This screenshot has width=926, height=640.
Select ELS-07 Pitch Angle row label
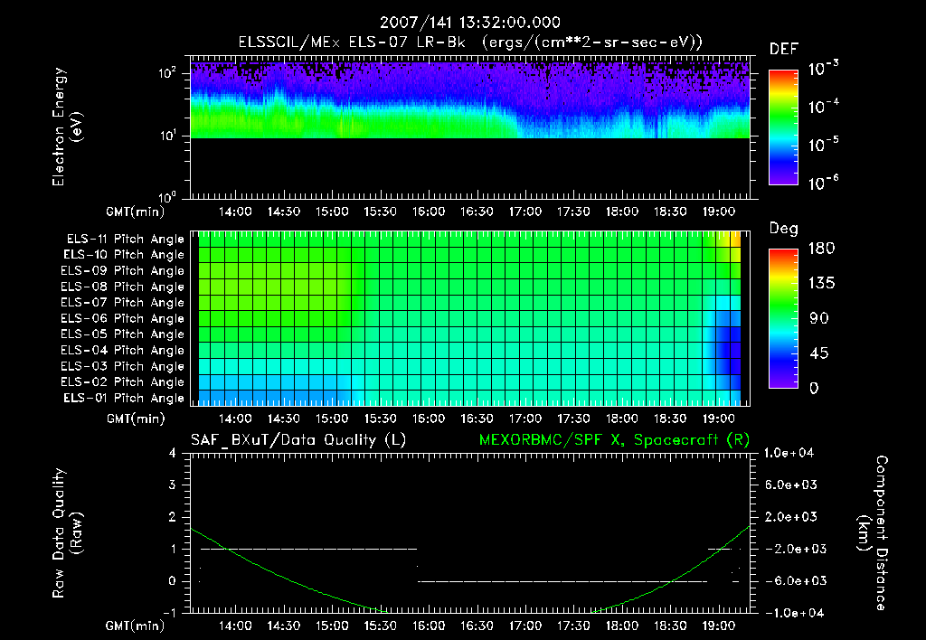click(x=123, y=302)
